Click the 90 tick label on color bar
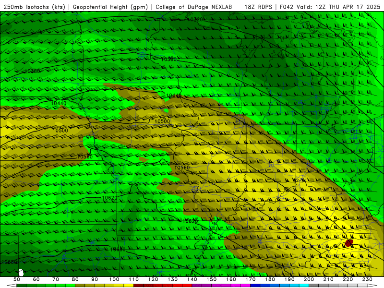The image size is (384, 288). (95, 279)
